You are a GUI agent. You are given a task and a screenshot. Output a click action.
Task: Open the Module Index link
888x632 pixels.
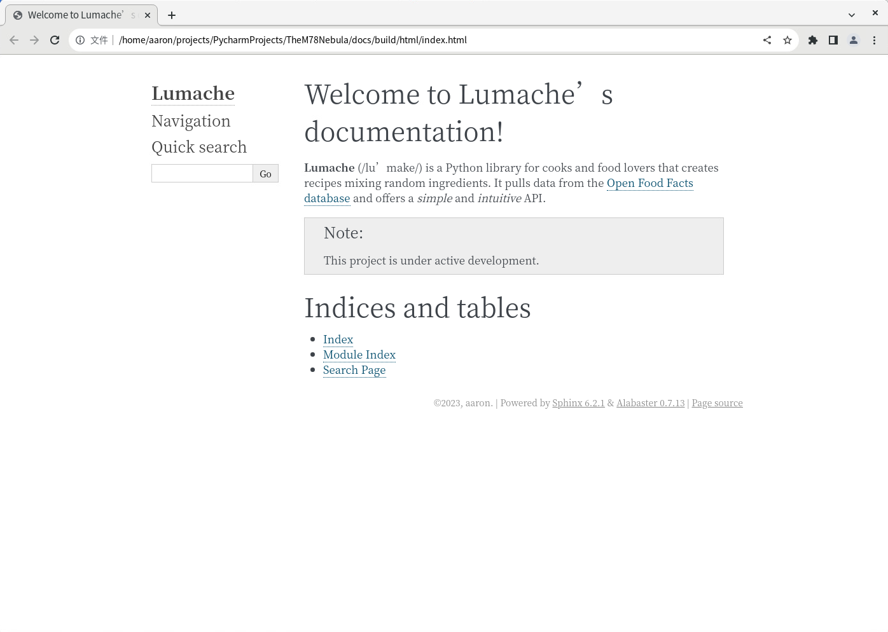[x=359, y=355]
